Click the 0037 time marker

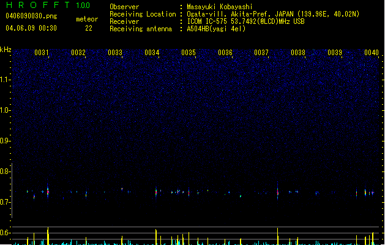tap(261, 53)
